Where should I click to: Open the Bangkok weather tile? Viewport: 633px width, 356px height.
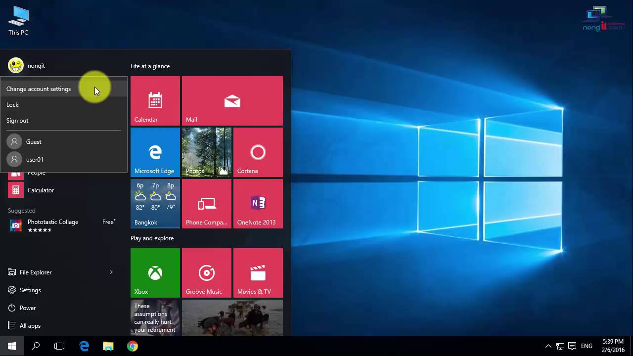pos(155,204)
